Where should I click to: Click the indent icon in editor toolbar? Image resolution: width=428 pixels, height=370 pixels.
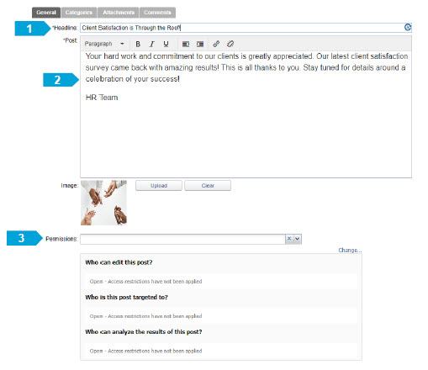point(200,44)
